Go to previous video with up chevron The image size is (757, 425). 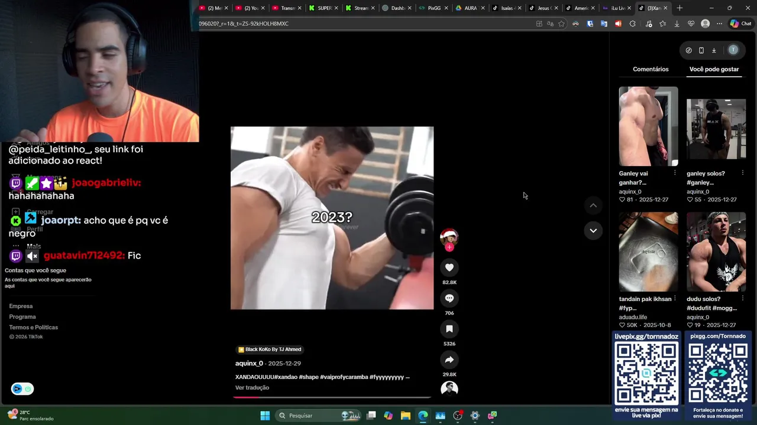point(593,205)
